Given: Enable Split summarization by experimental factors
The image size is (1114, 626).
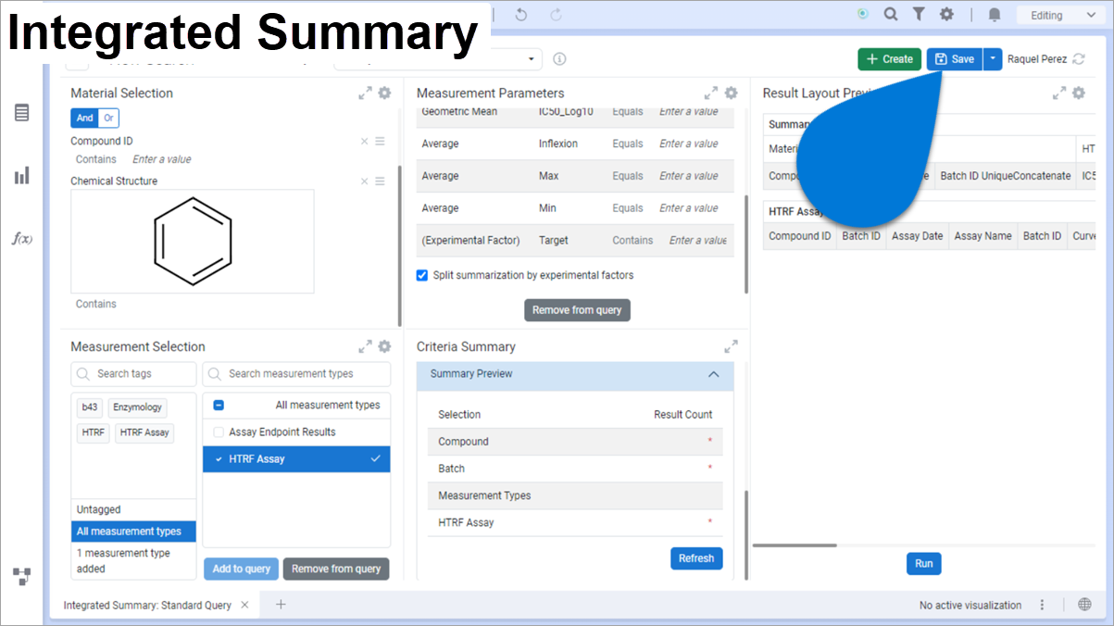Looking at the screenshot, I should point(422,275).
